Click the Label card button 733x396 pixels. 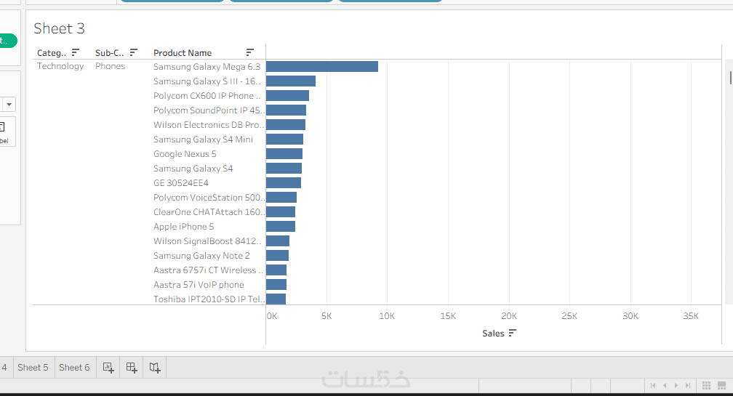click(x=7, y=132)
